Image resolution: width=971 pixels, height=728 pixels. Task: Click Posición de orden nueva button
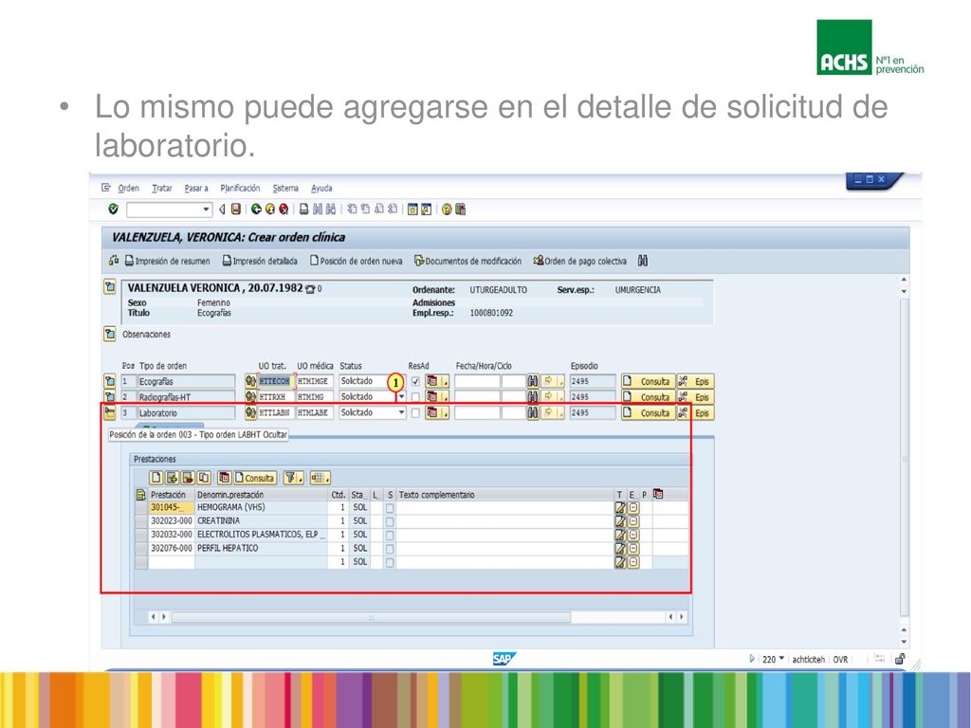pyautogui.click(x=357, y=261)
